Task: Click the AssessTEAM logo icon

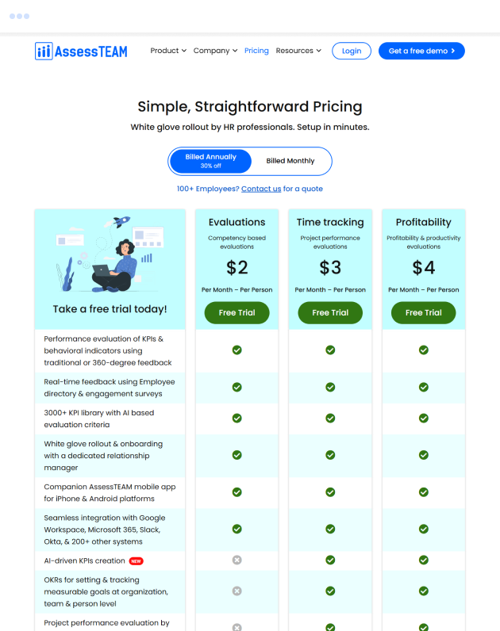Action: click(x=44, y=51)
